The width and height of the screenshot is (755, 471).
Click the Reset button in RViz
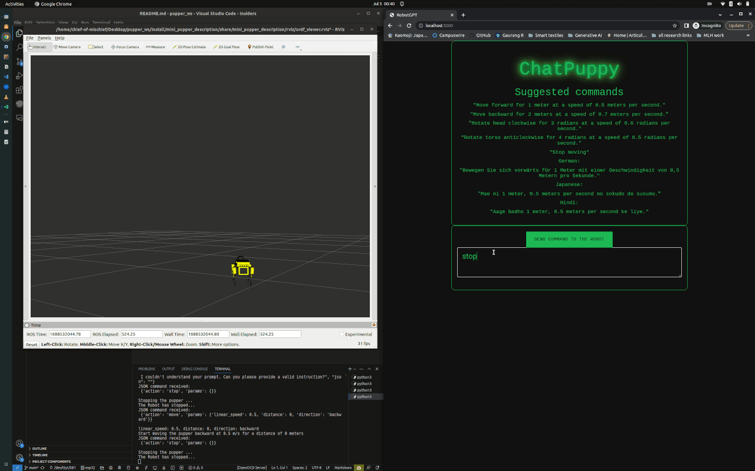pyautogui.click(x=31, y=344)
